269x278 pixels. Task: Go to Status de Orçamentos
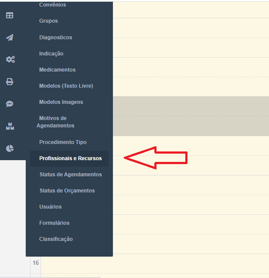pyautogui.click(x=67, y=191)
